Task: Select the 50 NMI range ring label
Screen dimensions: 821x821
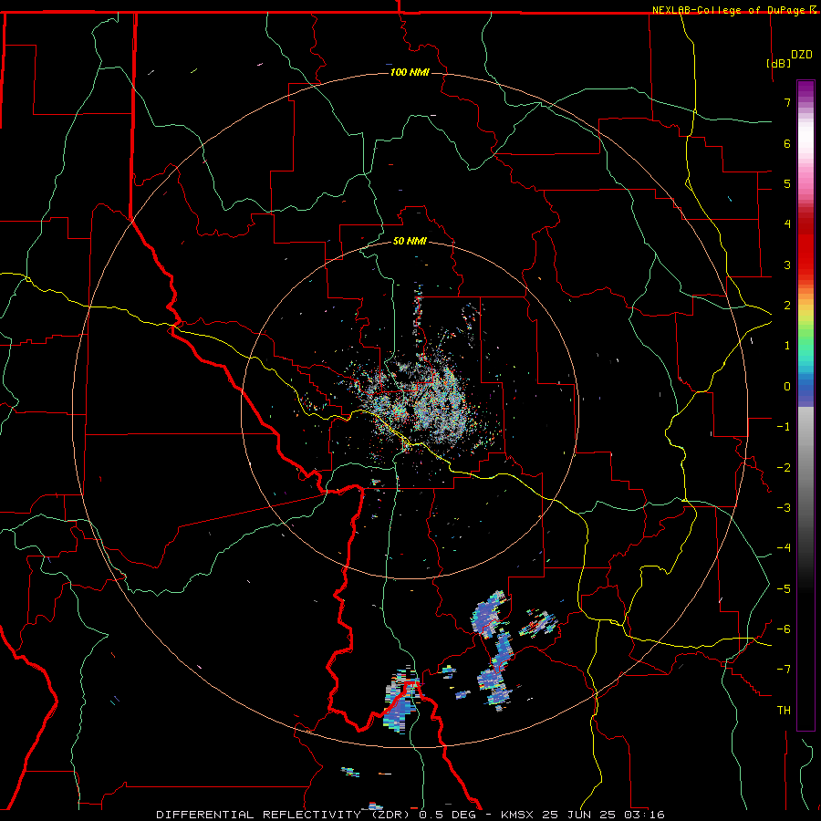Action: pyautogui.click(x=410, y=241)
